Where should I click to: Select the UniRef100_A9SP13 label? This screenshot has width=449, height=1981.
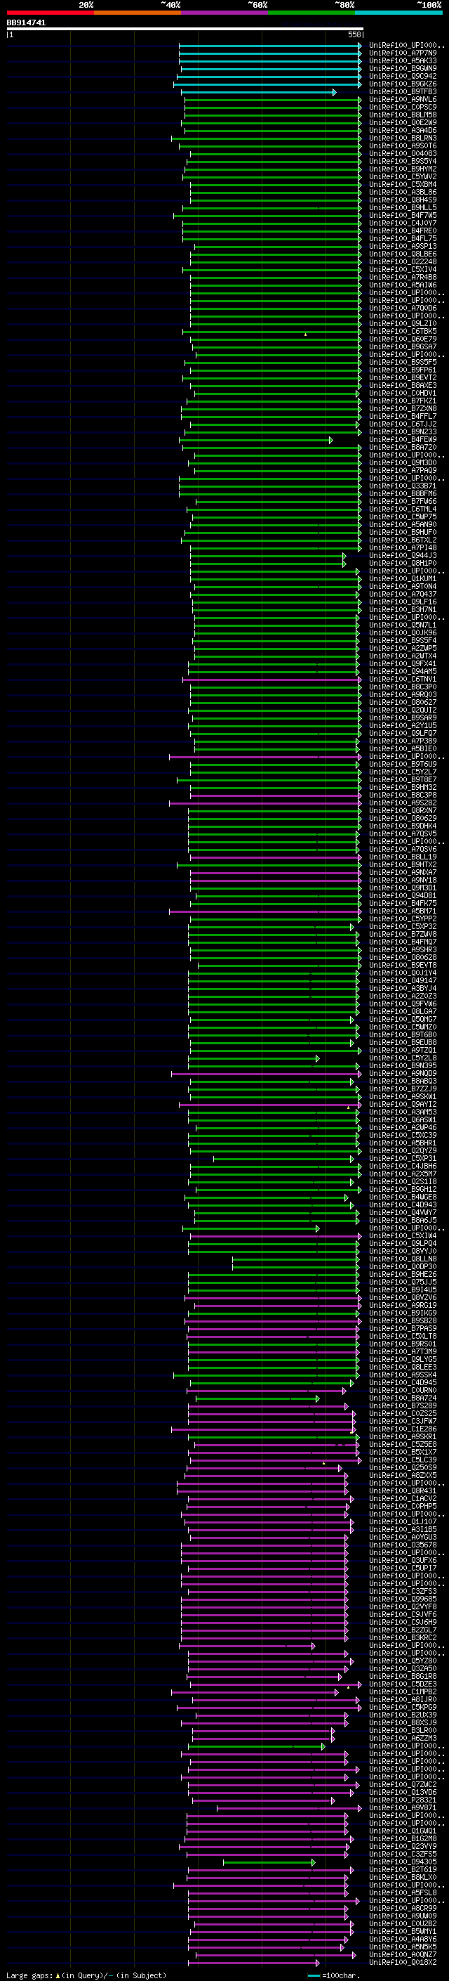pyautogui.click(x=403, y=246)
